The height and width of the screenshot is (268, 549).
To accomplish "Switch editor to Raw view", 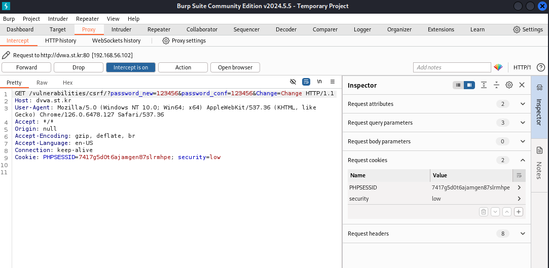I will click(x=42, y=83).
